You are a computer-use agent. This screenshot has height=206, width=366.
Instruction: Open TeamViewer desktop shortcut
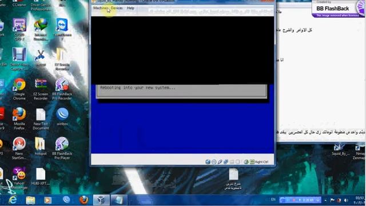click(x=62, y=29)
